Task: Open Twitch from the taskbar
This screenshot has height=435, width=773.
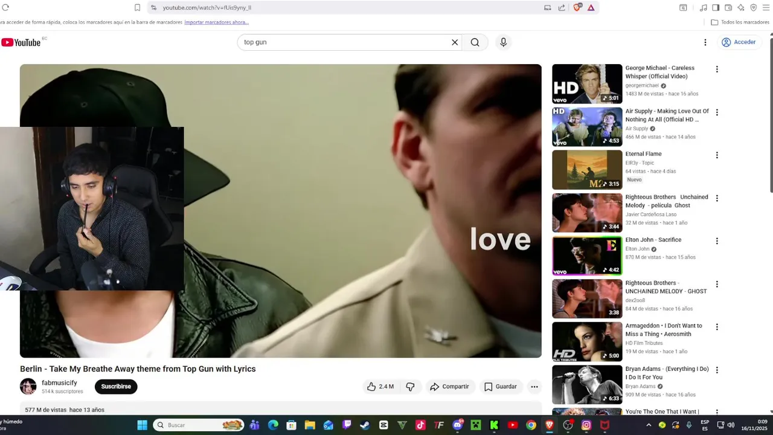Action: [x=347, y=425]
